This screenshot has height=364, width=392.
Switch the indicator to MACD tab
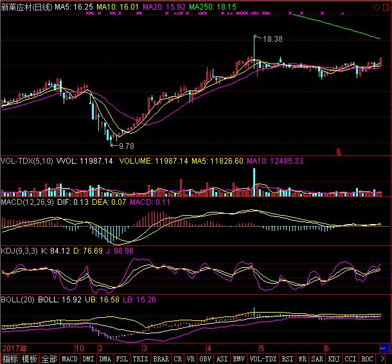coord(69,359)
